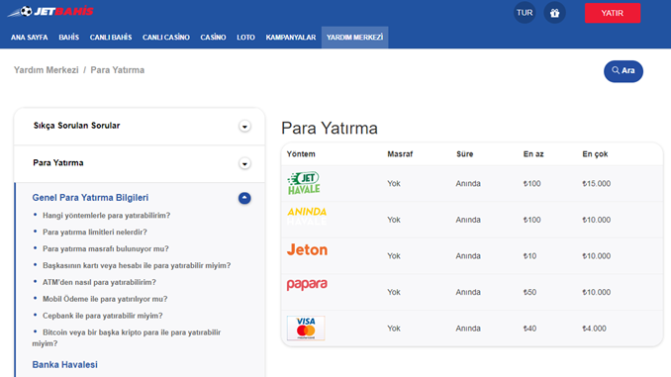Image resolution: width=671 pixels, height=377 pixels.
Task: Select the Anında Havale payment logo
Action: tap(307, 216)
